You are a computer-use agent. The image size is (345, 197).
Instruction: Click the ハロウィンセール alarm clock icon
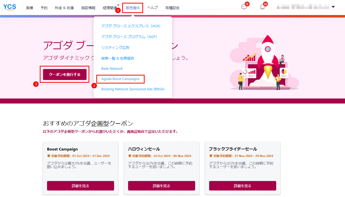(x=130, y=156)
